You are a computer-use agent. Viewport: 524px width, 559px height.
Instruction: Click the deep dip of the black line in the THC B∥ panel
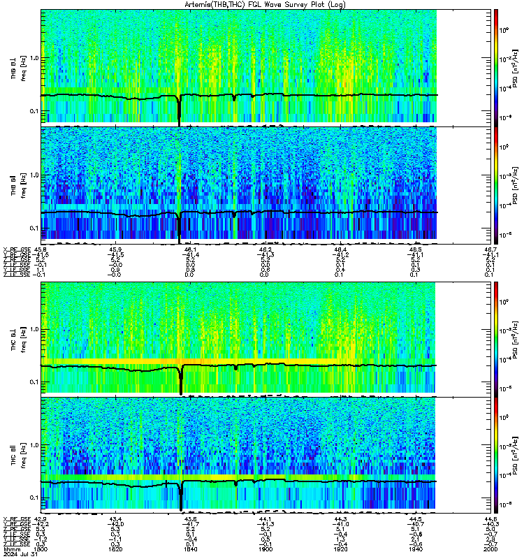pos(181,495)
